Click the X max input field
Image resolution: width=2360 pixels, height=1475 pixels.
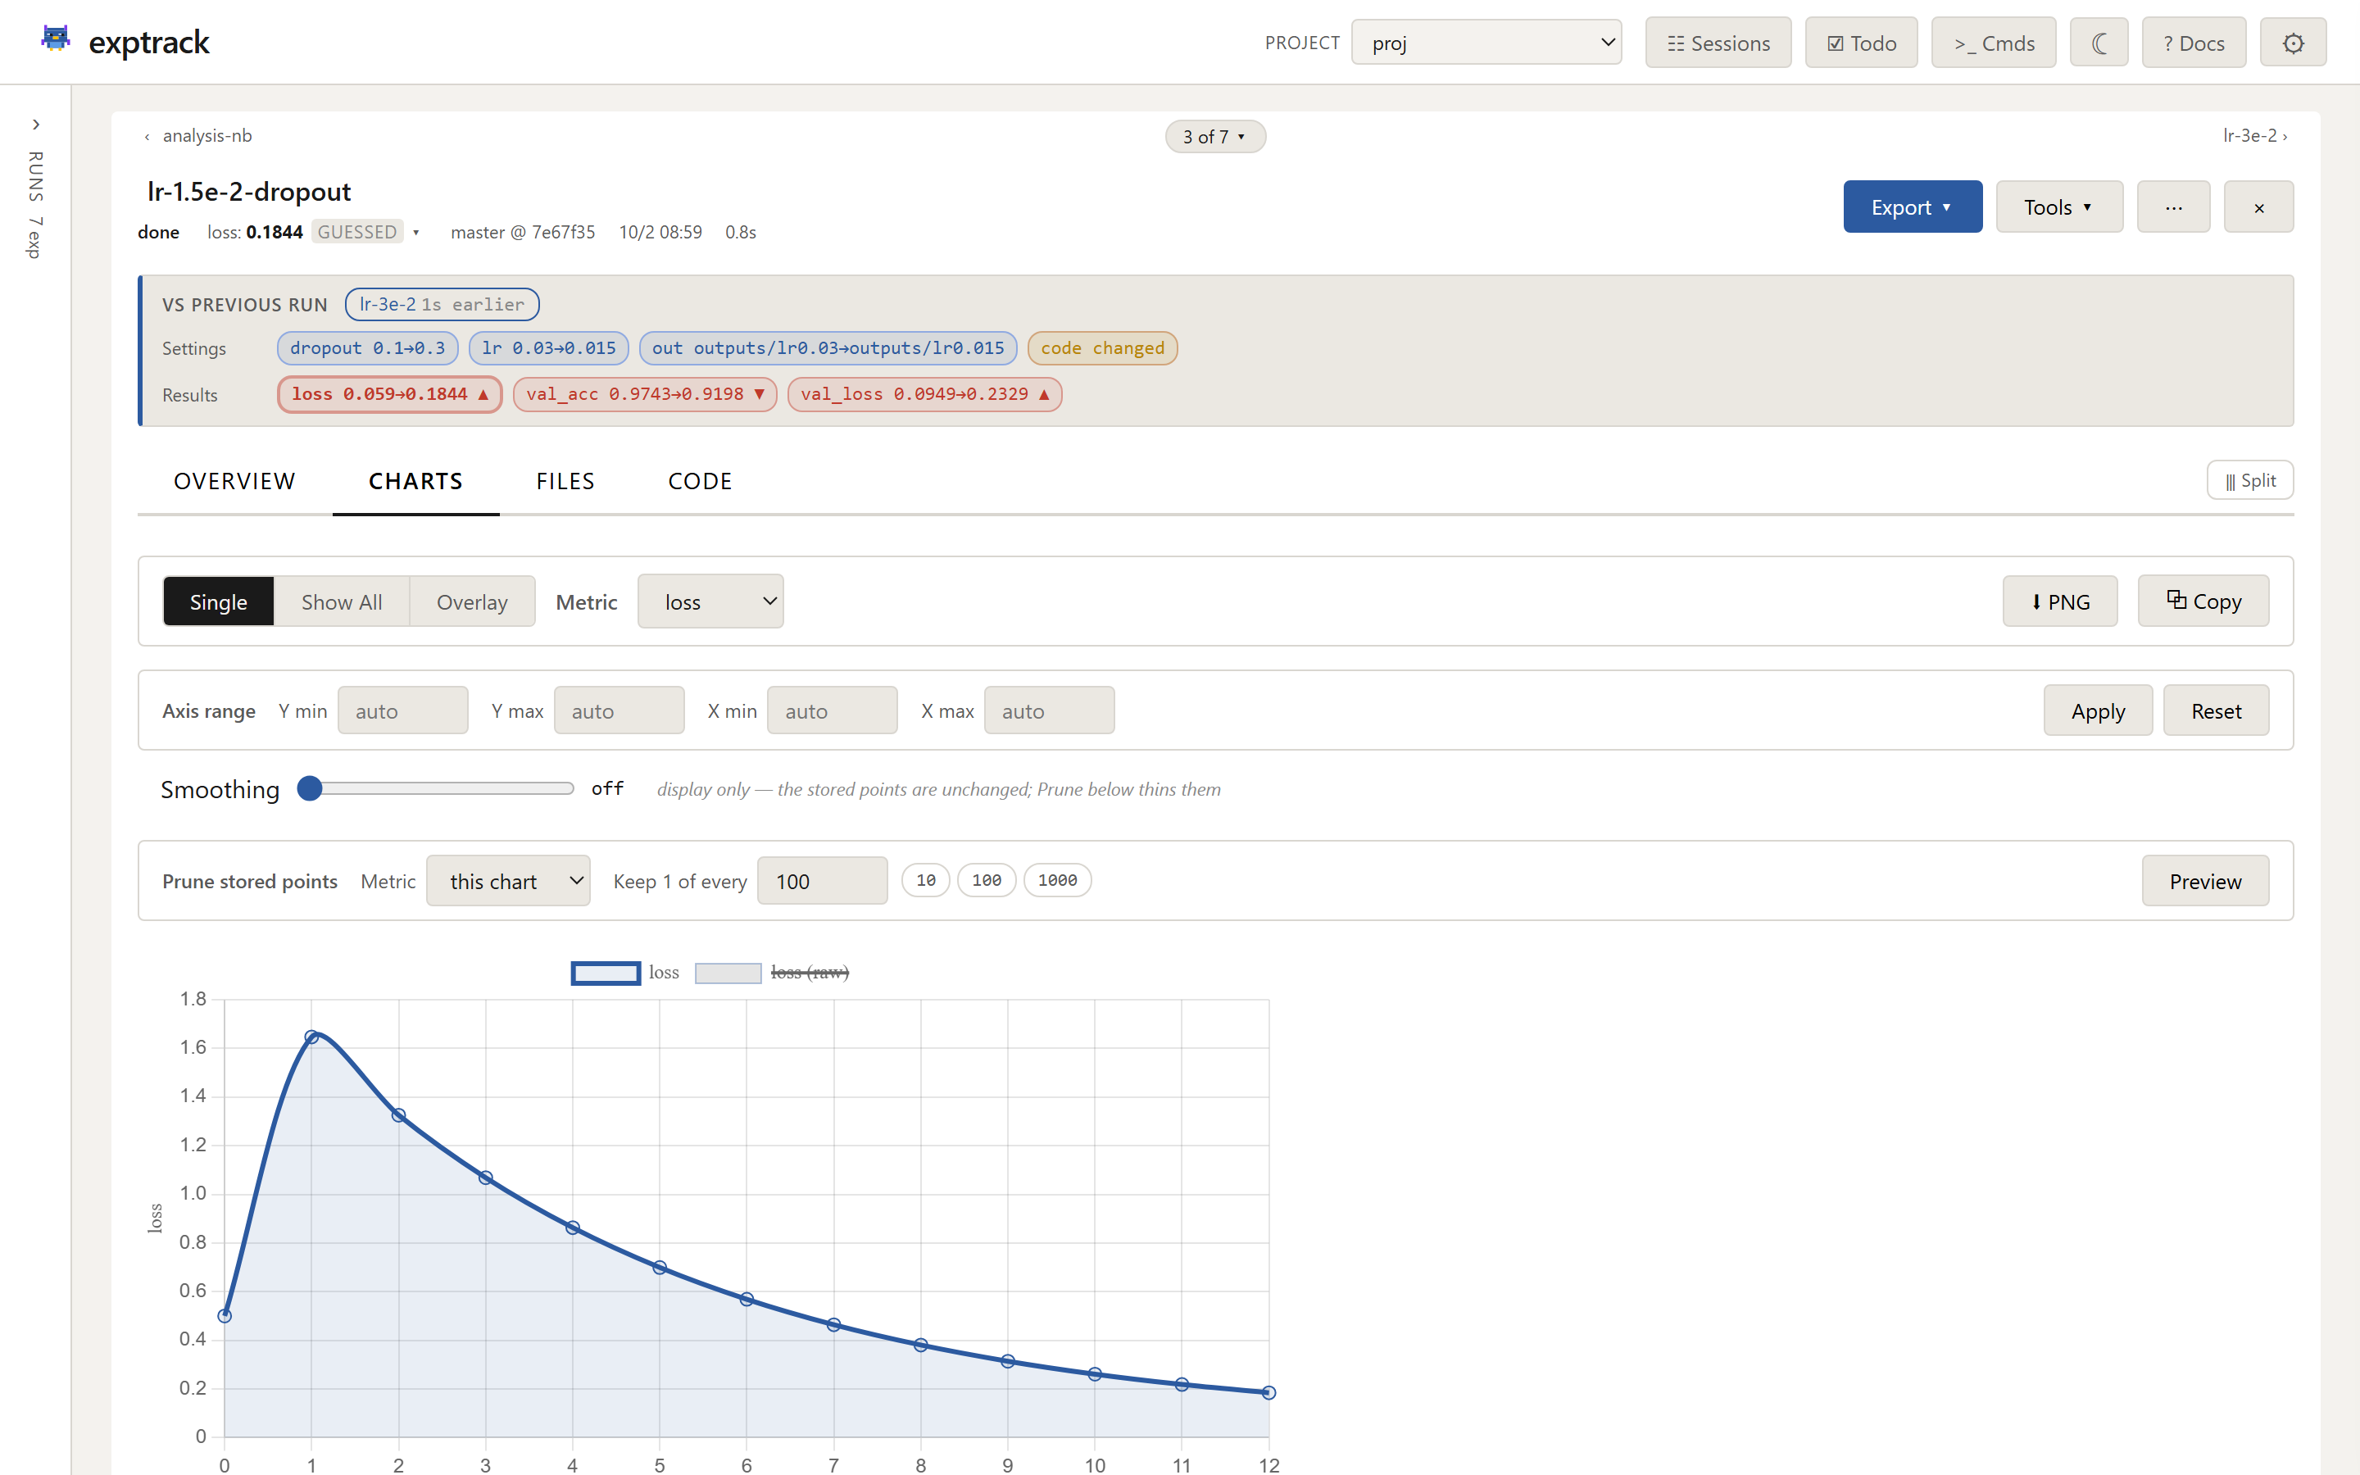point(1050,710)
